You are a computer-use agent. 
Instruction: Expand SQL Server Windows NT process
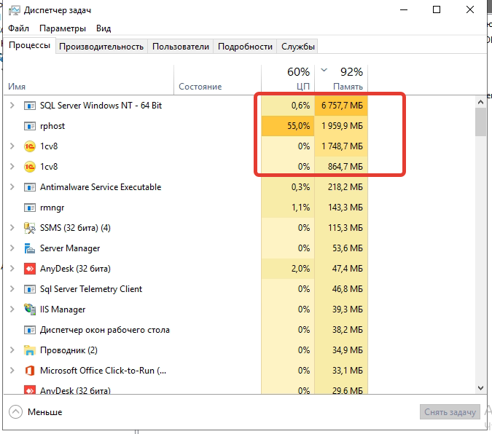coord(12,106)
